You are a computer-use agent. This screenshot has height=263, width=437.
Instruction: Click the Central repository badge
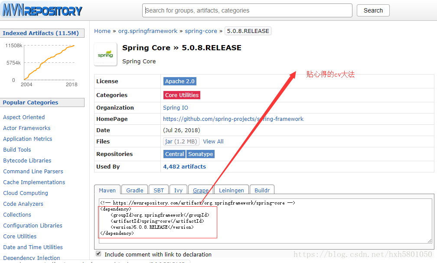174,154
